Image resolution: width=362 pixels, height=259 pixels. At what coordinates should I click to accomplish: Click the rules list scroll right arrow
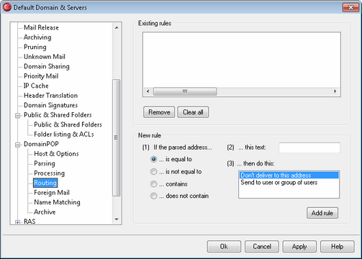(335, 91)
